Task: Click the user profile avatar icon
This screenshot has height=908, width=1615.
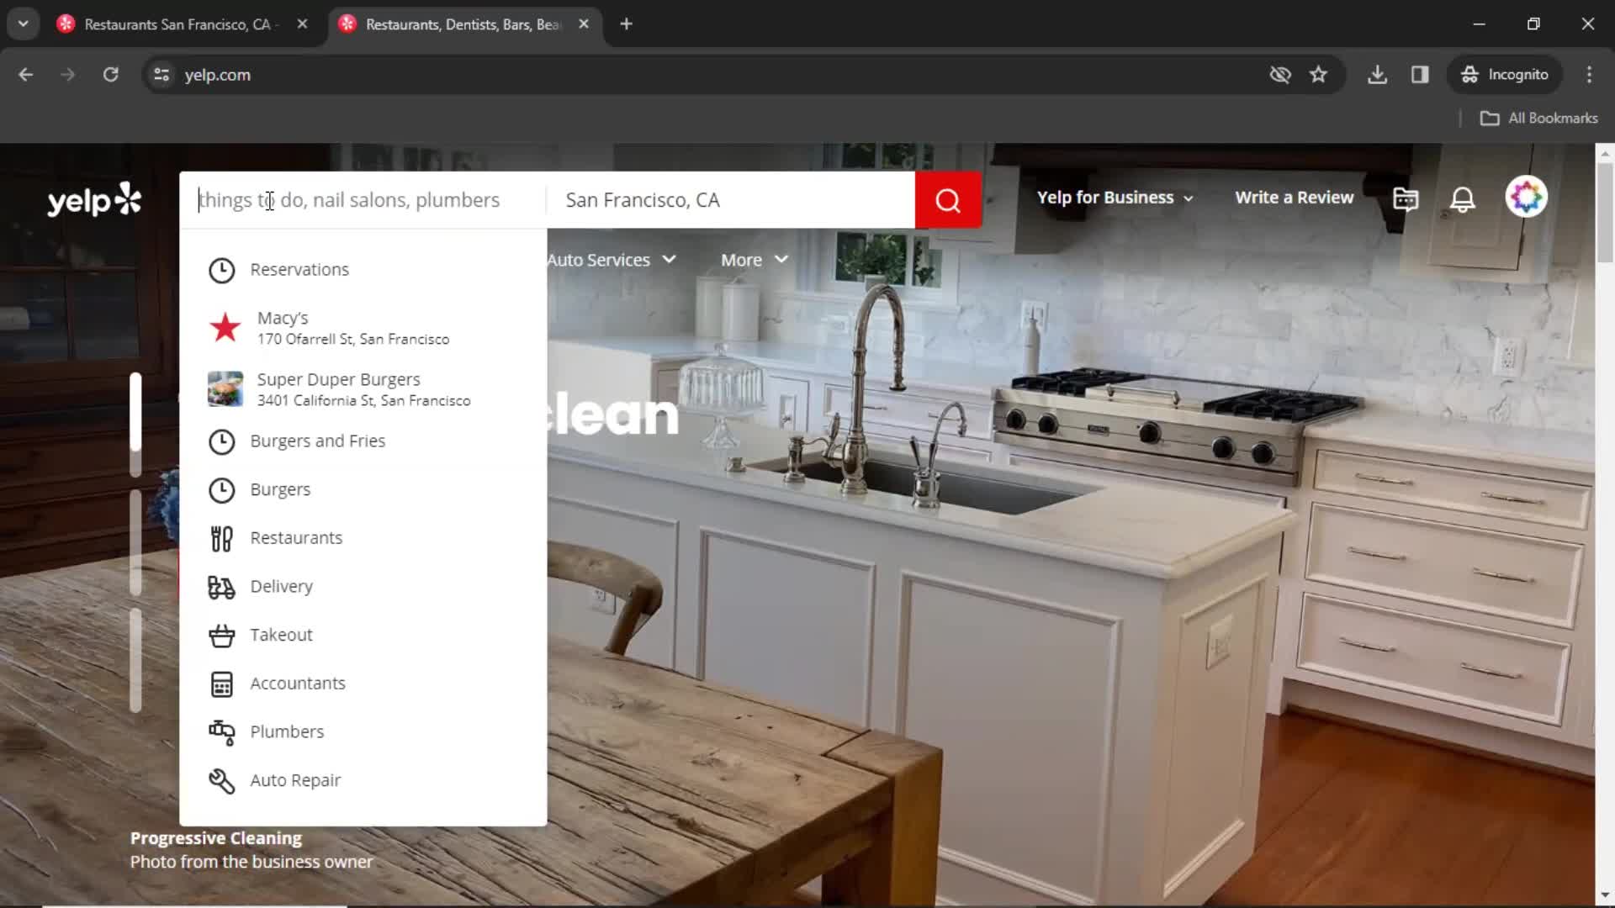Action: point(1528,198)
